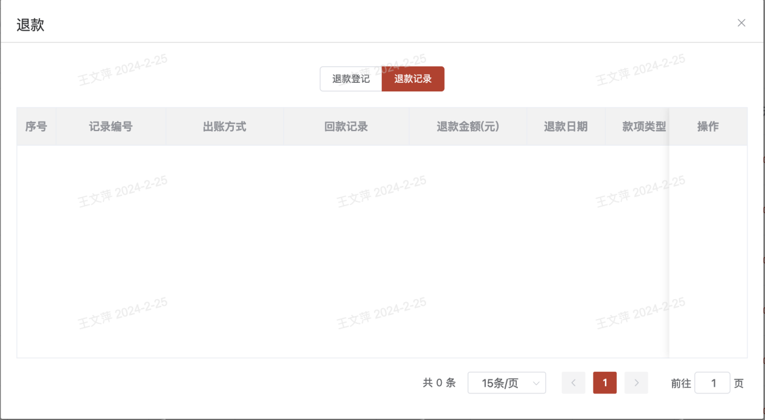Switch to the 退款登记 tab

click(351, 79)
